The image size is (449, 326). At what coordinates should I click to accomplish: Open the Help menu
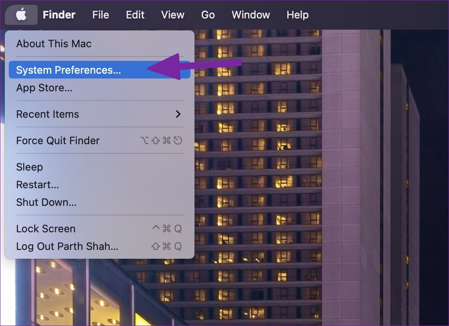coord(297,14)
